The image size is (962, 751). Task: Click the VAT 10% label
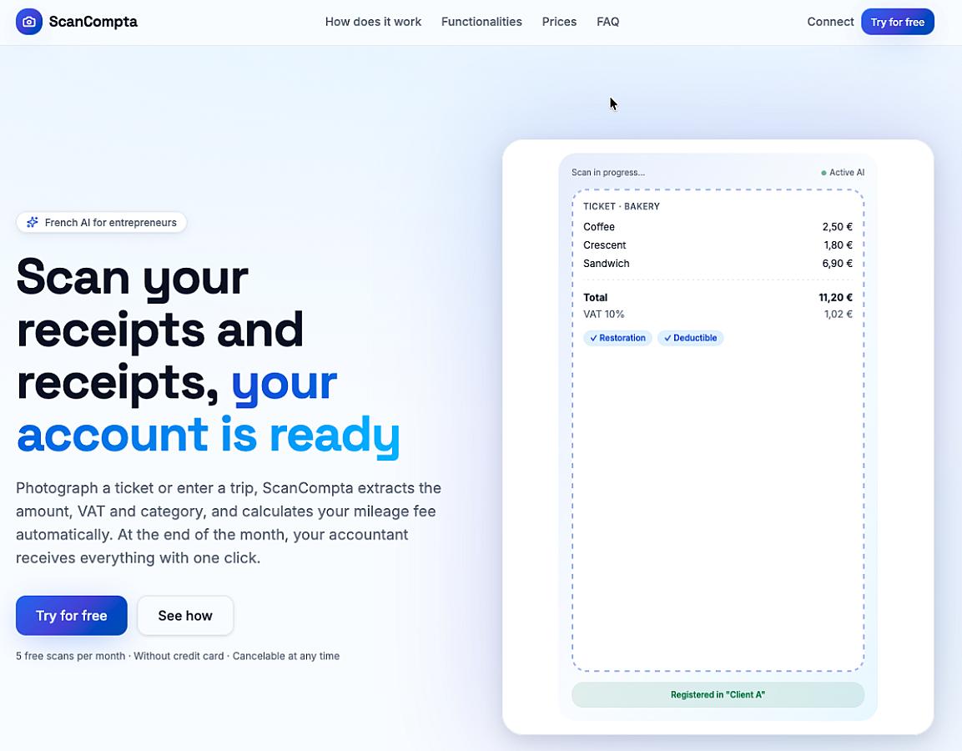click(x=604, y=314)
